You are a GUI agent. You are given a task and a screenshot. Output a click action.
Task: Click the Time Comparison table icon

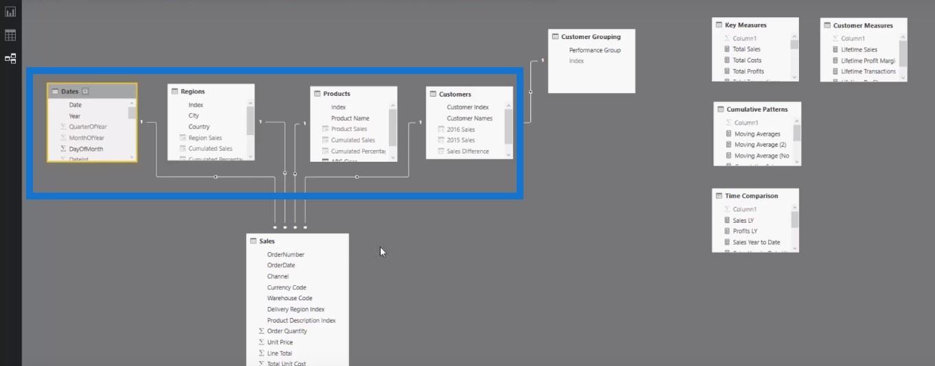coord(719,195)
